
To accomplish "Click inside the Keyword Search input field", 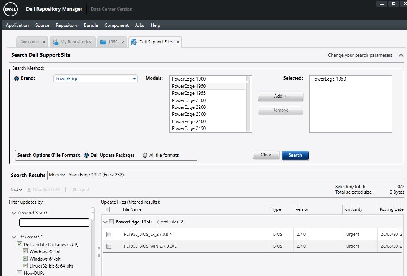I will point(54,222).
